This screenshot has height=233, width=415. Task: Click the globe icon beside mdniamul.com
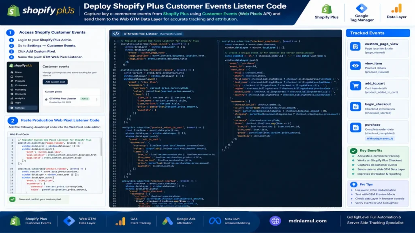(x=275, y=221)
